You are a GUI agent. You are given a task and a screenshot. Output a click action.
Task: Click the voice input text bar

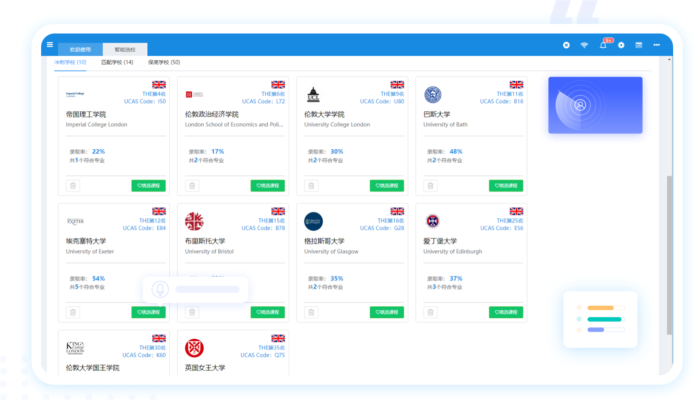(x=207, y=289)
